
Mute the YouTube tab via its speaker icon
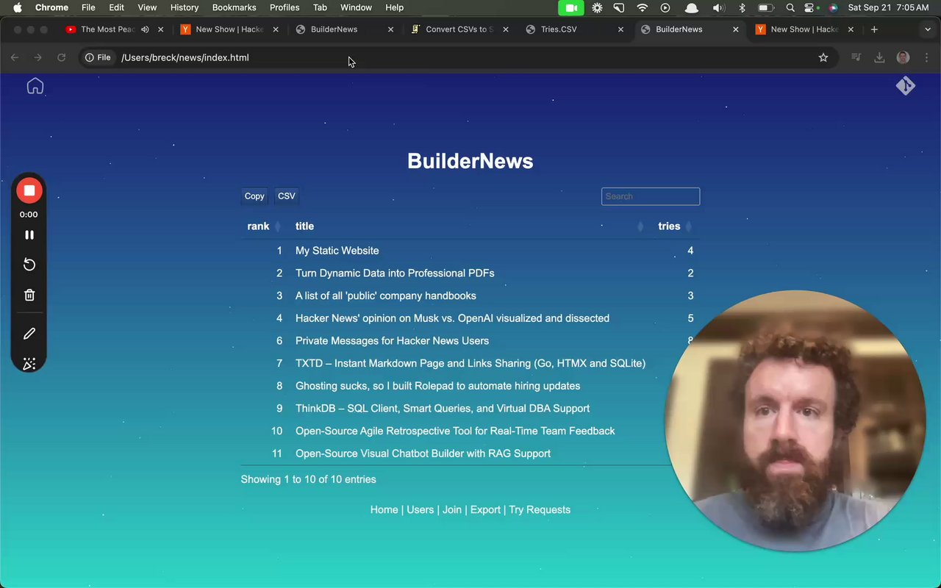[145, 29]
